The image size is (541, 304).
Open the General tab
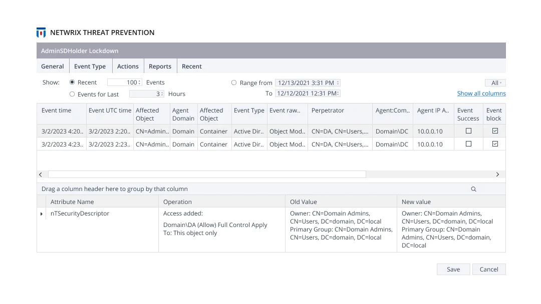[x=53, y=66]
